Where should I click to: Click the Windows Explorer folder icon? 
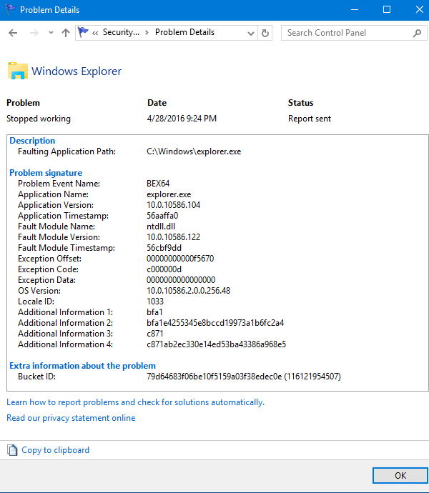(18, 71)
